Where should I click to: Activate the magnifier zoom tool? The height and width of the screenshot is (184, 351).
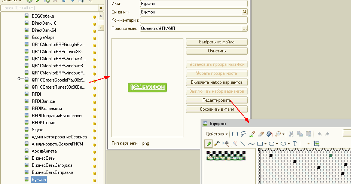[x=278, y=134]
